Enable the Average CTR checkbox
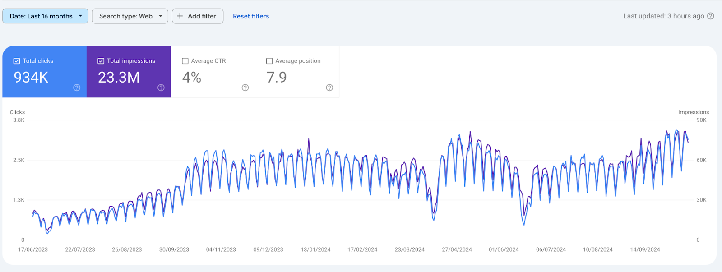The height and width of the screenshot is (272, 722). [185, 61]
